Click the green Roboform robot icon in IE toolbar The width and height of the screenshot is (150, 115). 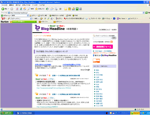point(77,9)
